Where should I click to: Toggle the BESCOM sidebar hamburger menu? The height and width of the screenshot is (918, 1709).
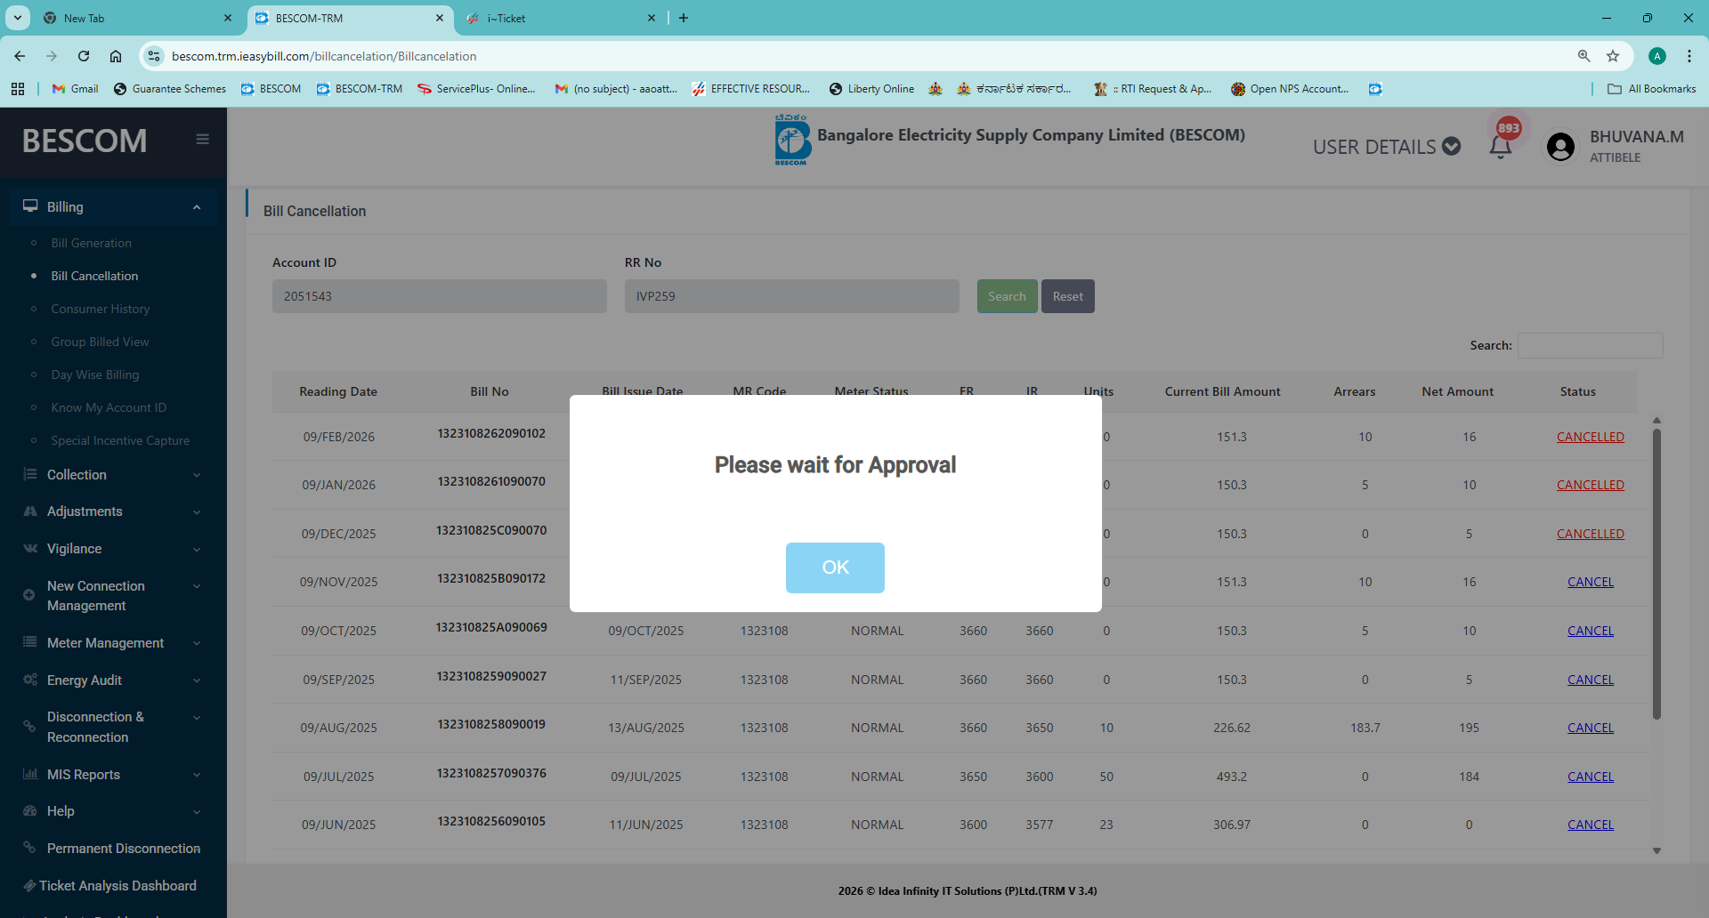coord(203,139)
